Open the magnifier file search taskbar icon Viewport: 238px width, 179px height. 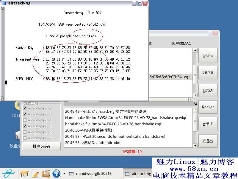click(x=46, y=174)
